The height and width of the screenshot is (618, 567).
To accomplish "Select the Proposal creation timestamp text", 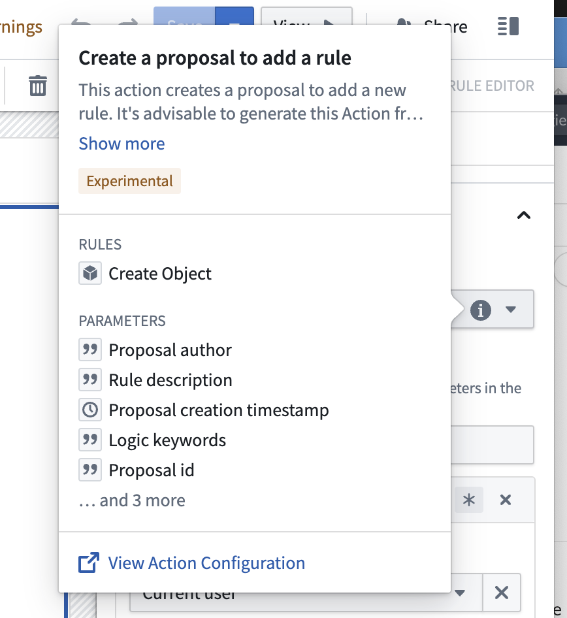I will coord(219,410).
